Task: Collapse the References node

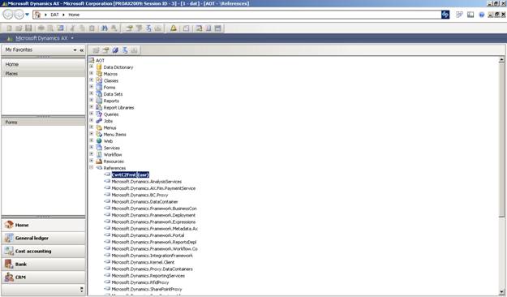Action: [91, 167]
